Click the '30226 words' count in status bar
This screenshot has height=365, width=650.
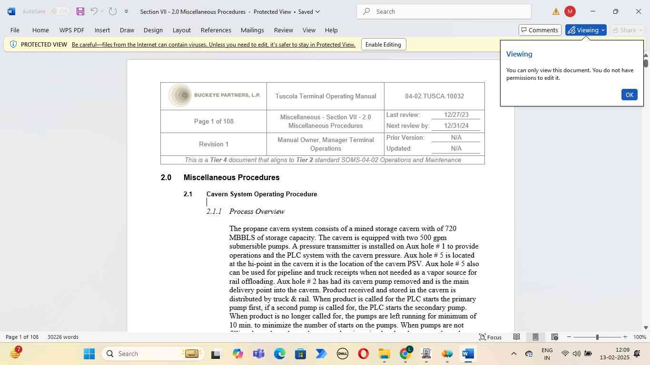pos(63,337)
